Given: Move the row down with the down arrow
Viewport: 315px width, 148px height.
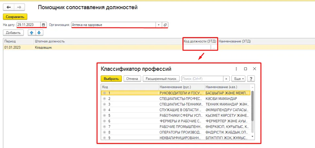Looking at the screenshot, I should coord(39,32).
